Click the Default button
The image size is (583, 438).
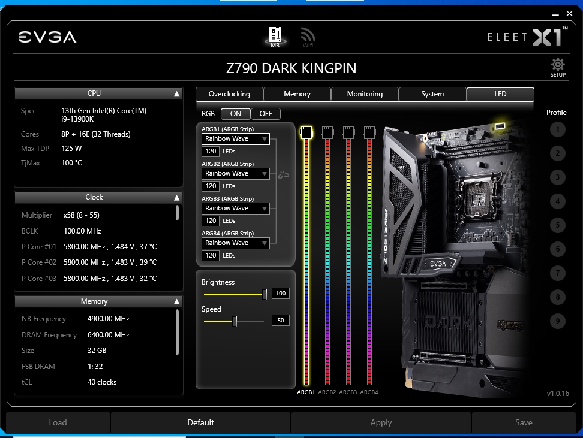pyautogui.click(x=200, y=422)
